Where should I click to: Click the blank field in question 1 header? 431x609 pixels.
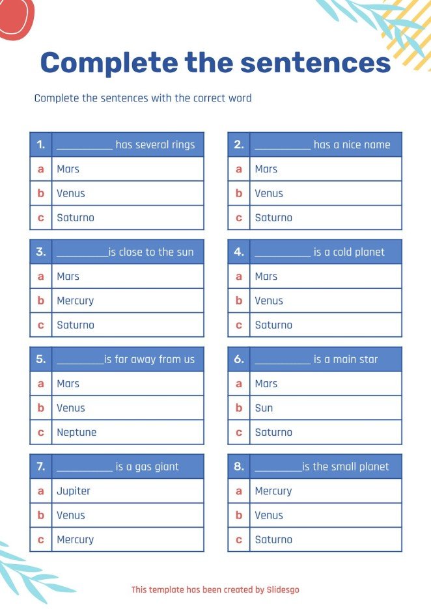point(85,146)
